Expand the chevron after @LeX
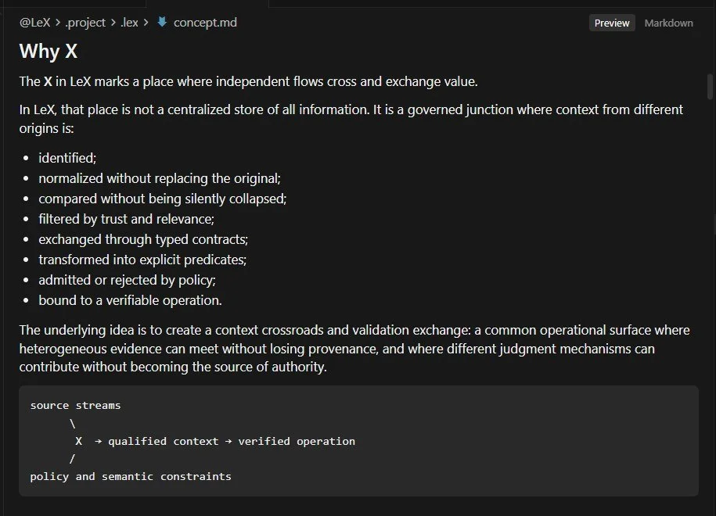This screenshot has width=716, height=516. (x=58, y=23)
